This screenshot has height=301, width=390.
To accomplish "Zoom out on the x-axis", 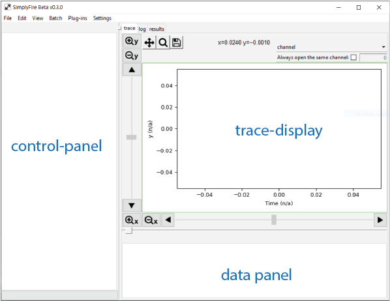I will [151, 220].
